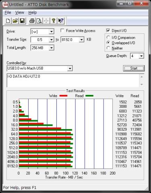
Task: Click the write value 112649
Action: pyautogui.click(x=121, y=139)
